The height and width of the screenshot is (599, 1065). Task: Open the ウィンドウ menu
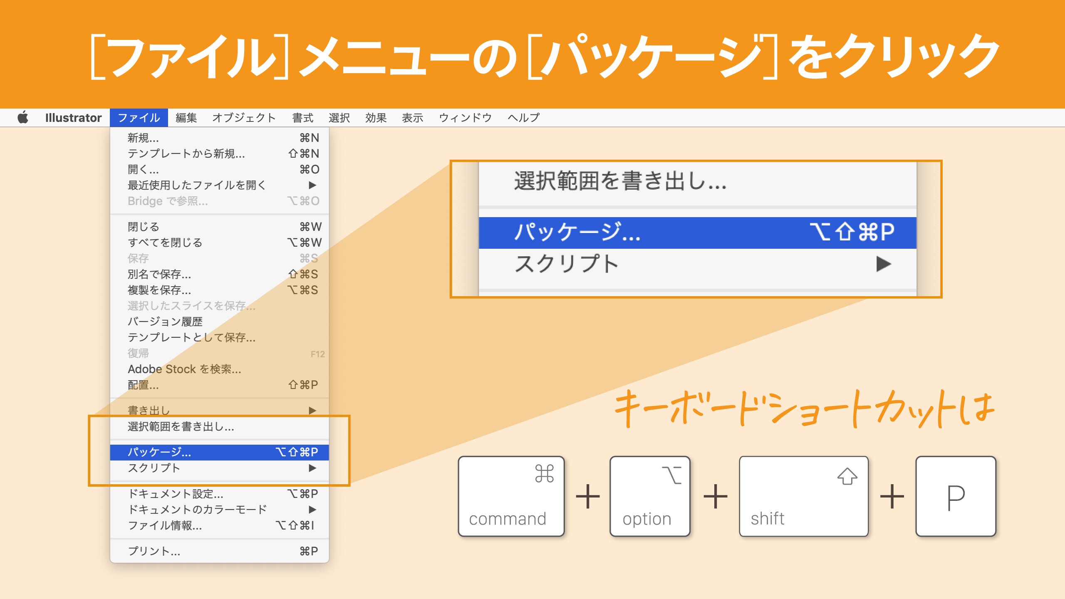465,118
